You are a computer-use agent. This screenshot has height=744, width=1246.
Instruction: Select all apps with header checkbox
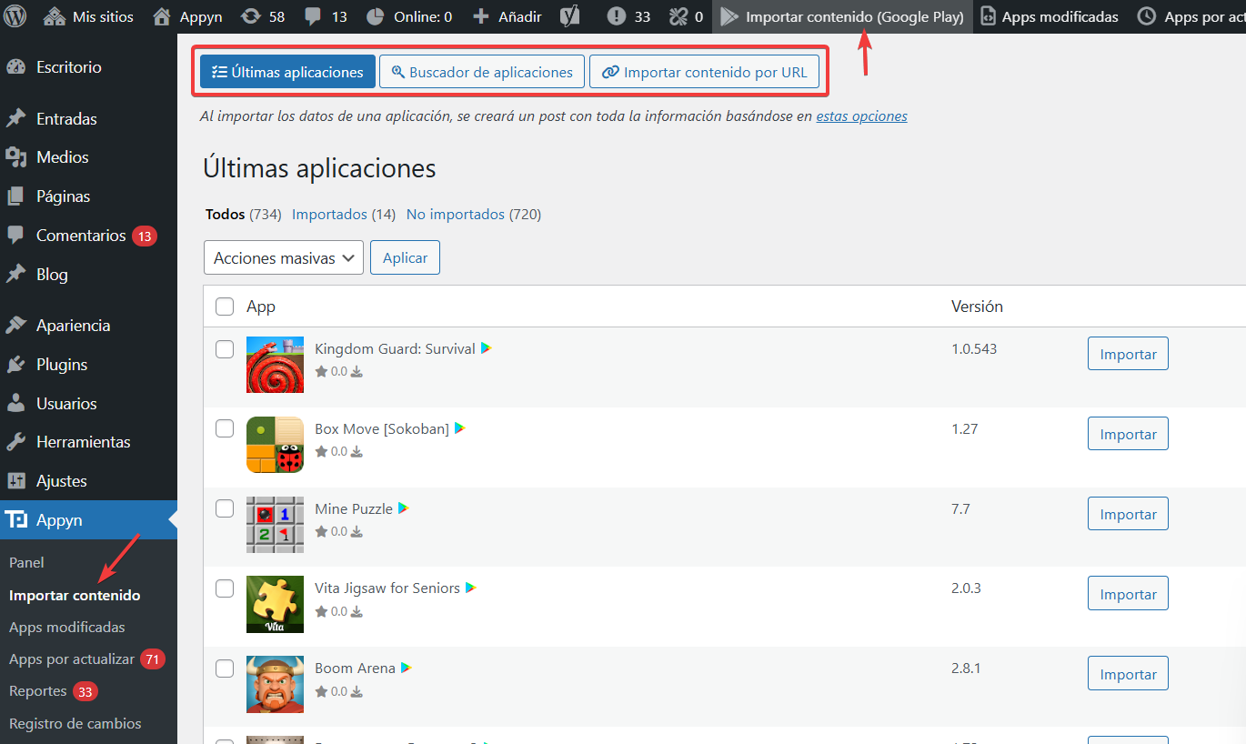[225, 307]
